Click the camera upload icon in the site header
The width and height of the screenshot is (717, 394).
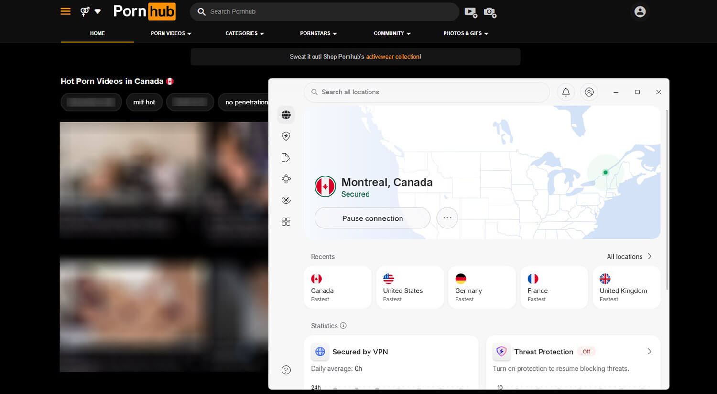click(490, 12)
